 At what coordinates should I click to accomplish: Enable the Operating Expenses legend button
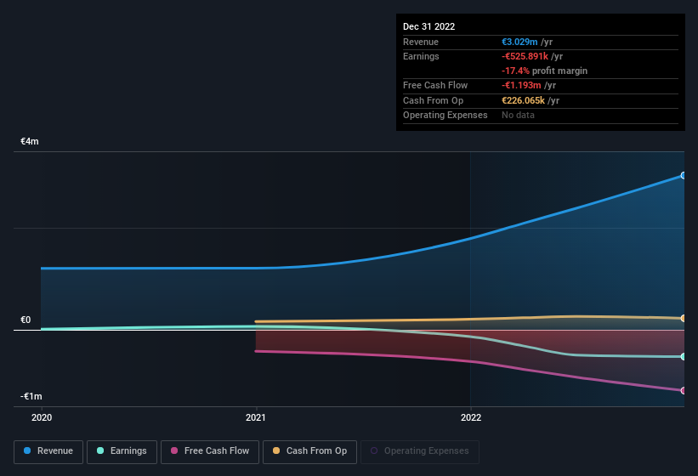click(x=419, y=451)
